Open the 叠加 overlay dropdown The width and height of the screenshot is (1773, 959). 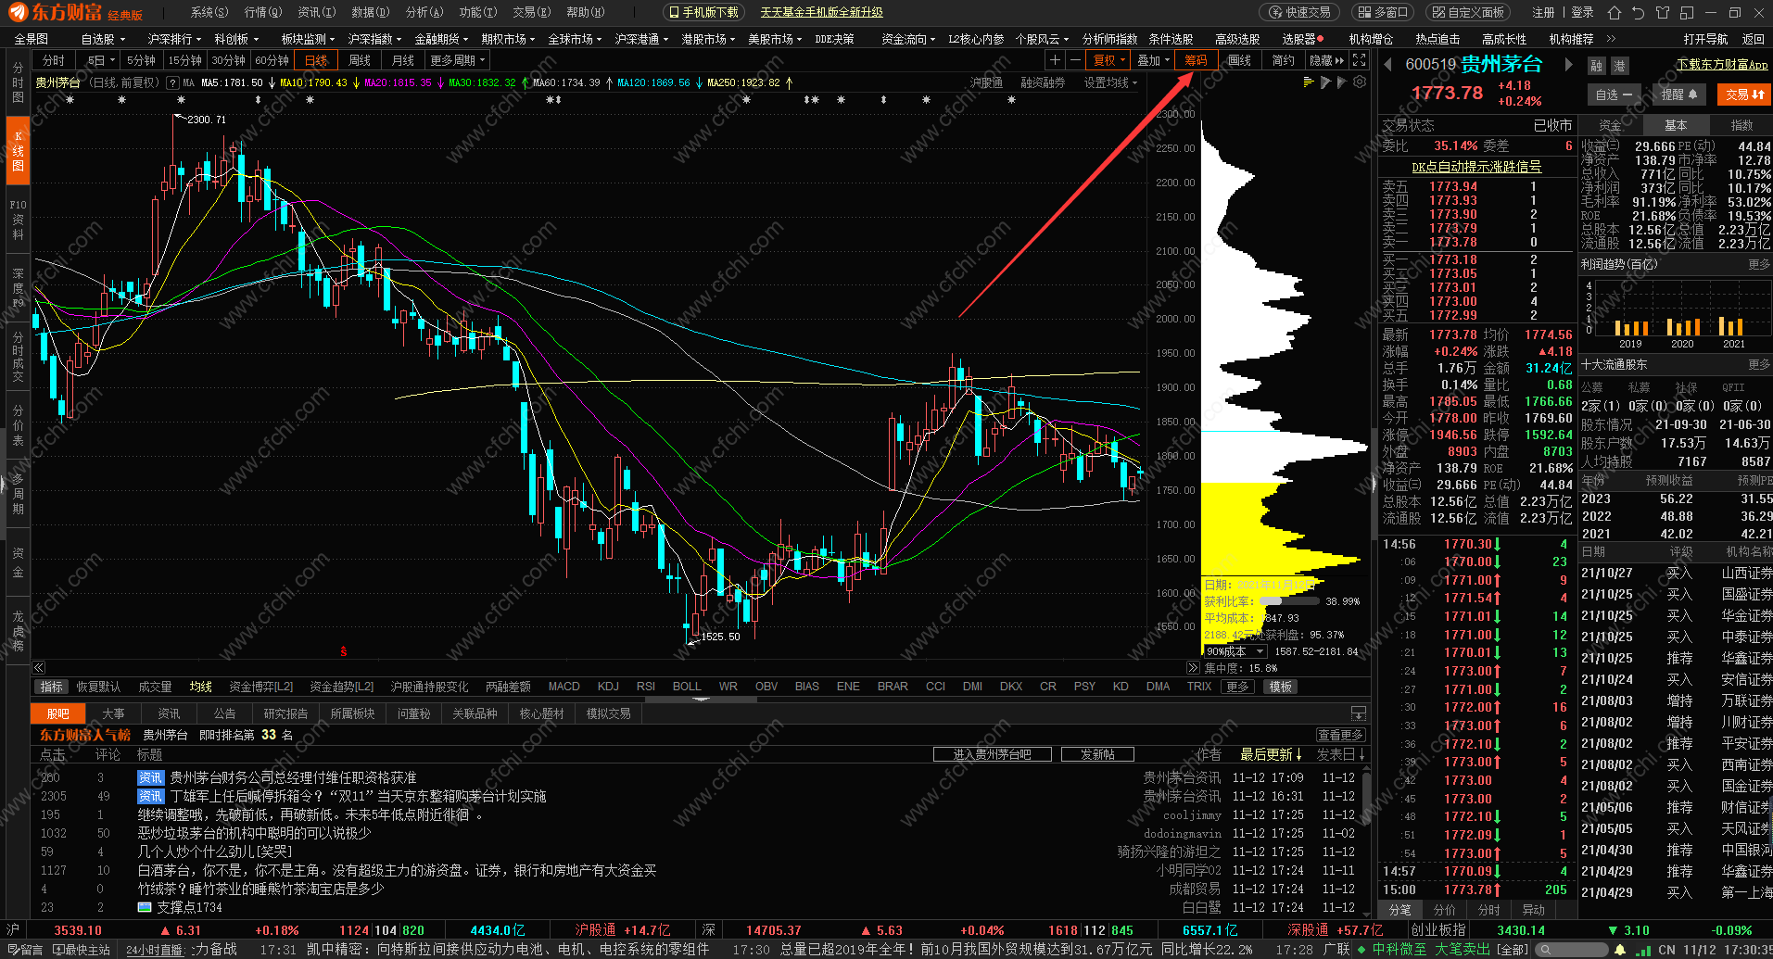(1153, 60)
